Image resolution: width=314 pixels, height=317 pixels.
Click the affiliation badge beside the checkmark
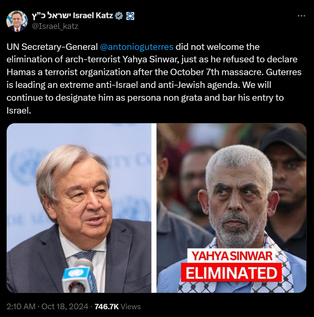point(130,16)
